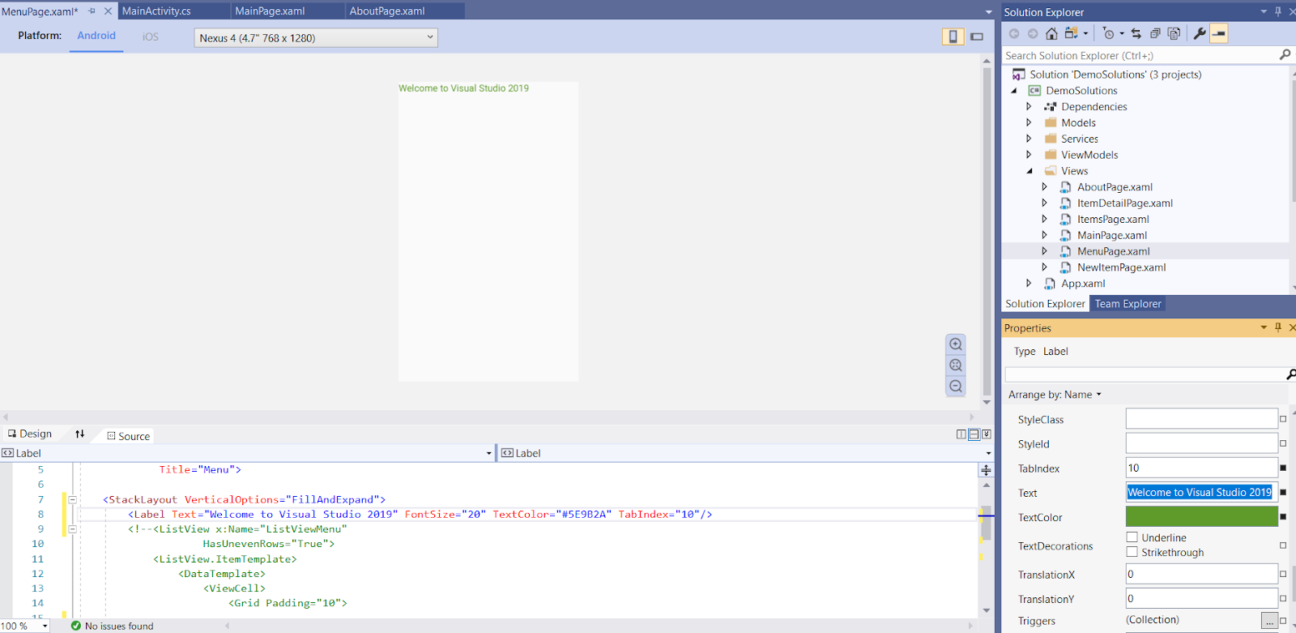1296x633 pixels.
Task: Toggle the Strikethrough checkbox
Action: click(1132, 552)
